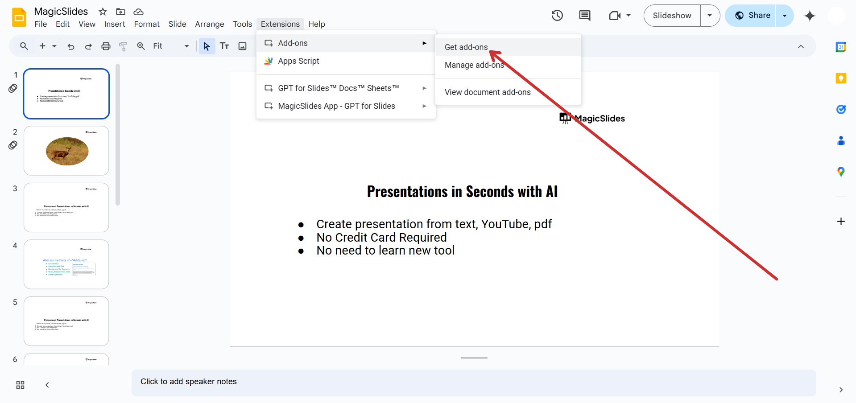Star the MagicSlides presentation
Image resolution: width=856 pixels, height=403 pixels.
point(103,12)
